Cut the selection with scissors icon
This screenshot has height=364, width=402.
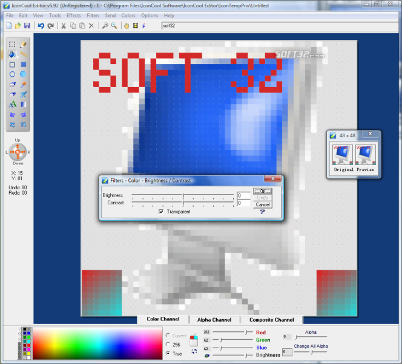(64, 25)
